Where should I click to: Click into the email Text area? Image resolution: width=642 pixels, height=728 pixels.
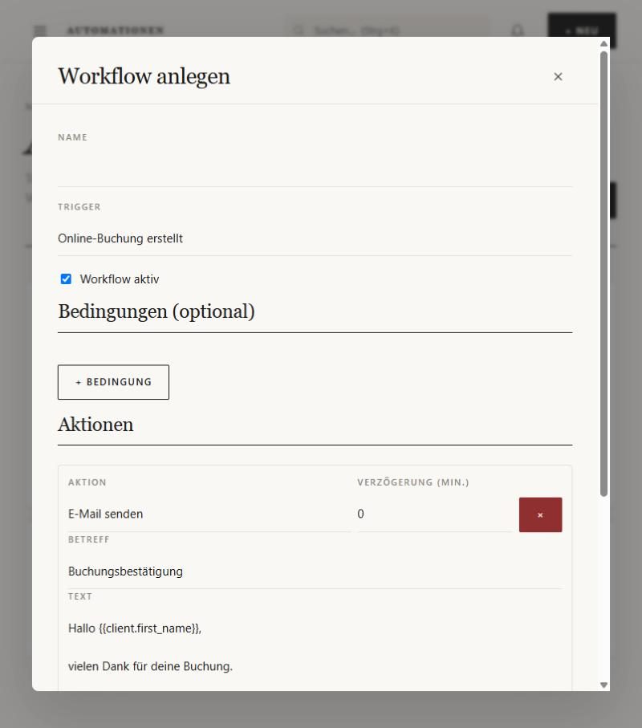tap(315, 650)
